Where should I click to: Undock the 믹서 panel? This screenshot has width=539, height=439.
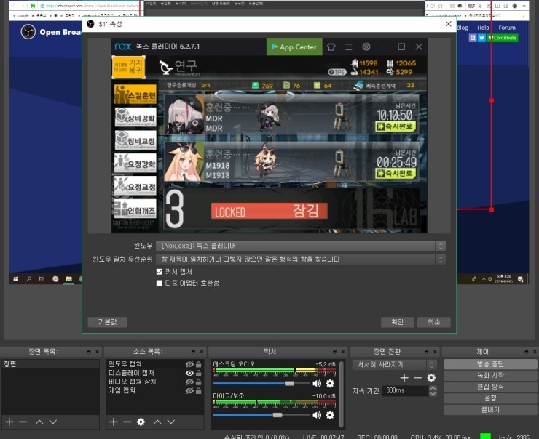[335, 352]
